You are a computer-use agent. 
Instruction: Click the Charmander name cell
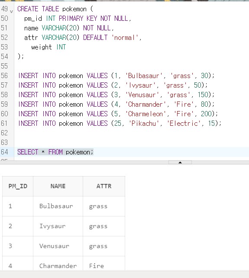click(x=58, y=263)
